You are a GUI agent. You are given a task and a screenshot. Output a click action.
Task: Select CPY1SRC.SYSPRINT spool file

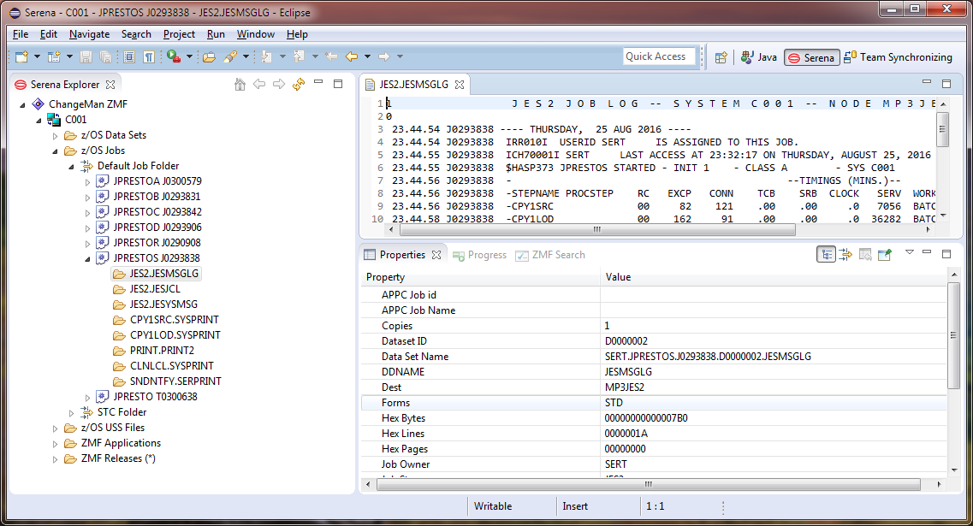coord(175,319)
